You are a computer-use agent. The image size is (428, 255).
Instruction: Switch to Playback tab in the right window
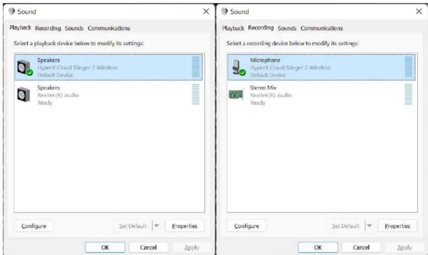[x=233, y=28]
